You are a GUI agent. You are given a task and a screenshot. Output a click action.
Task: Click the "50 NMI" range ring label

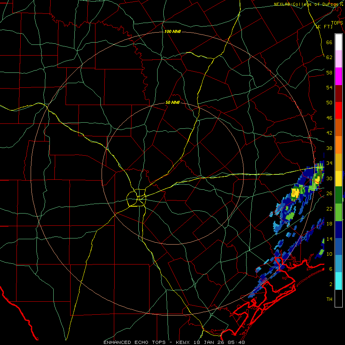(172, 102)
